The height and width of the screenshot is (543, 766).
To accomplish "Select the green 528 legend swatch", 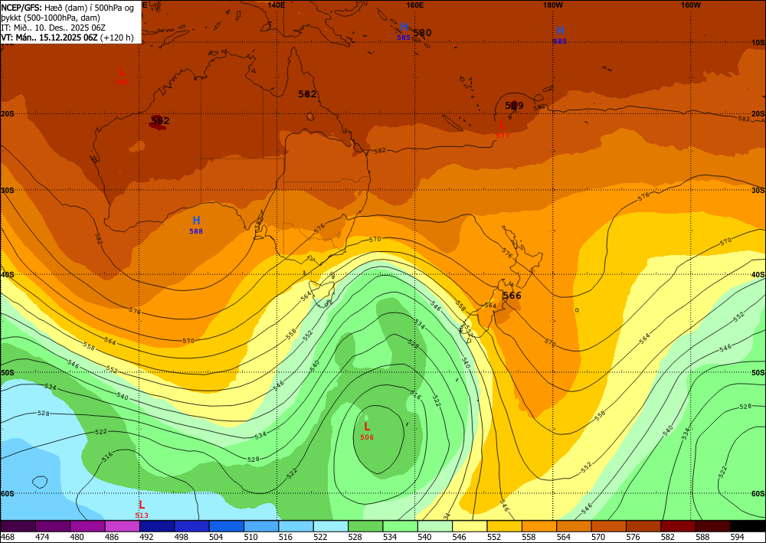I will pos(365,526).
